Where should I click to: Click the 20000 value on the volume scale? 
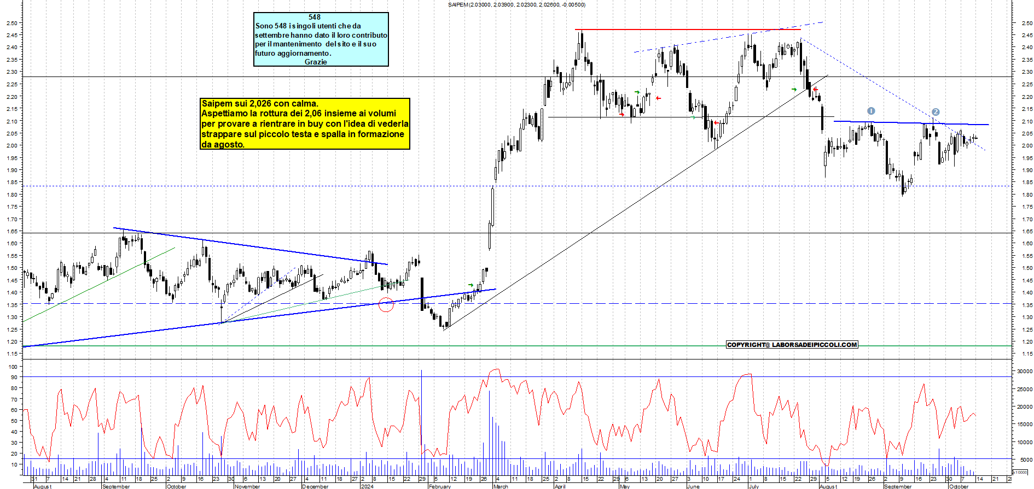tap(1024, 407)
